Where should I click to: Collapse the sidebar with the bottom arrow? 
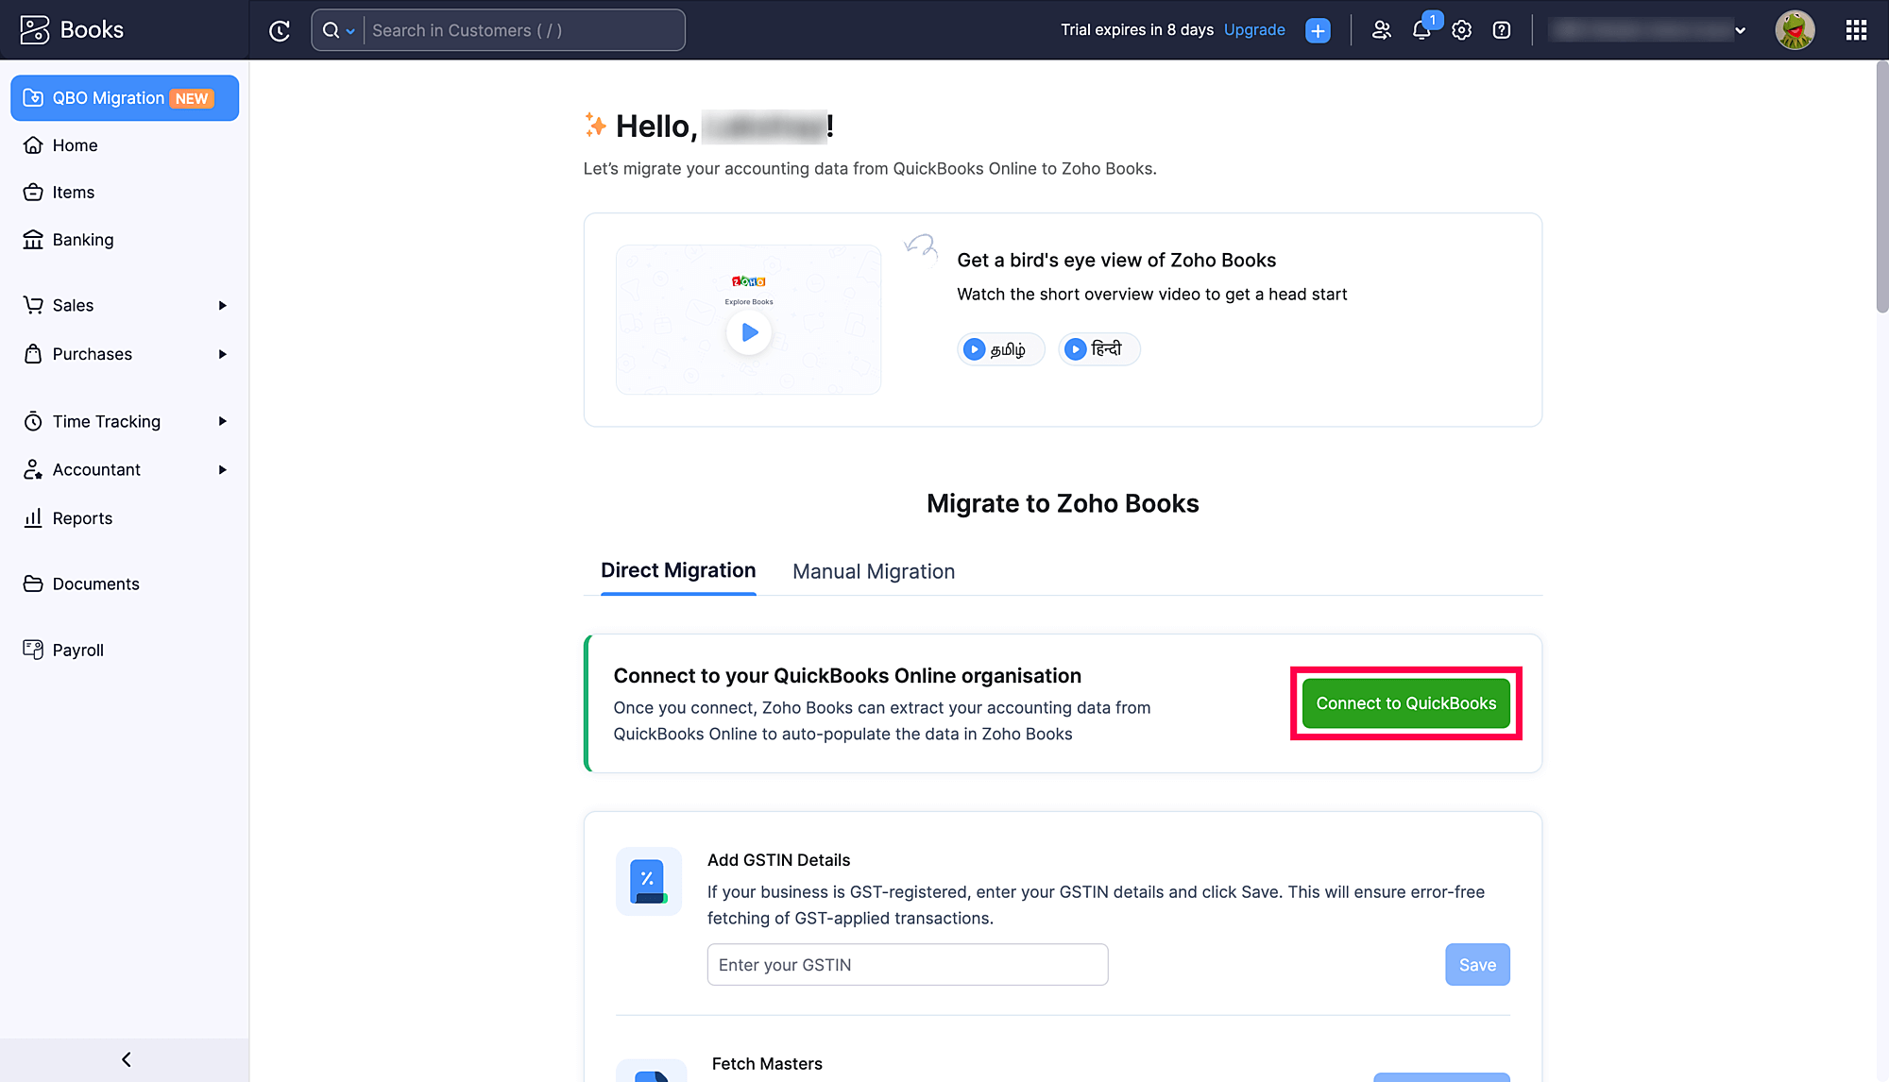[126, 1059]
